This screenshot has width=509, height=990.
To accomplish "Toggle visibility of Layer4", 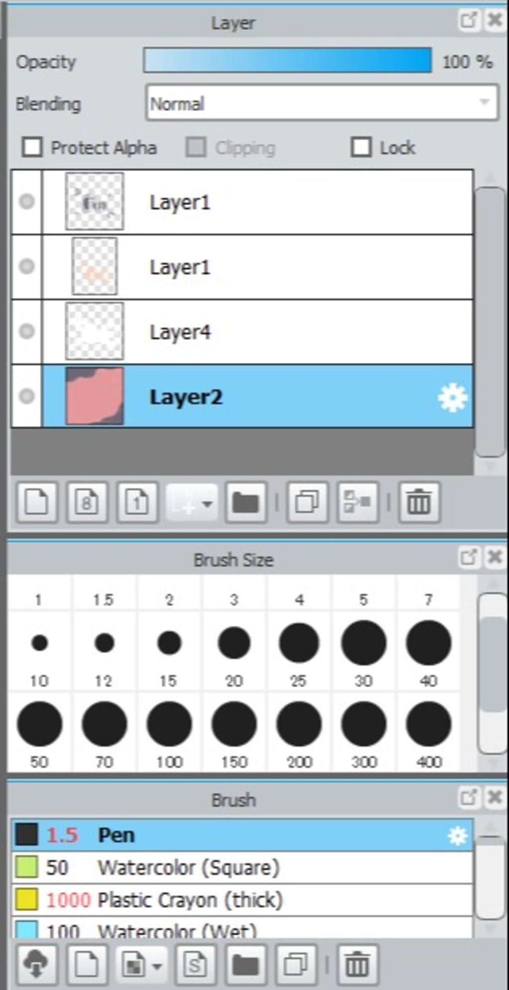I will (27, 331).
